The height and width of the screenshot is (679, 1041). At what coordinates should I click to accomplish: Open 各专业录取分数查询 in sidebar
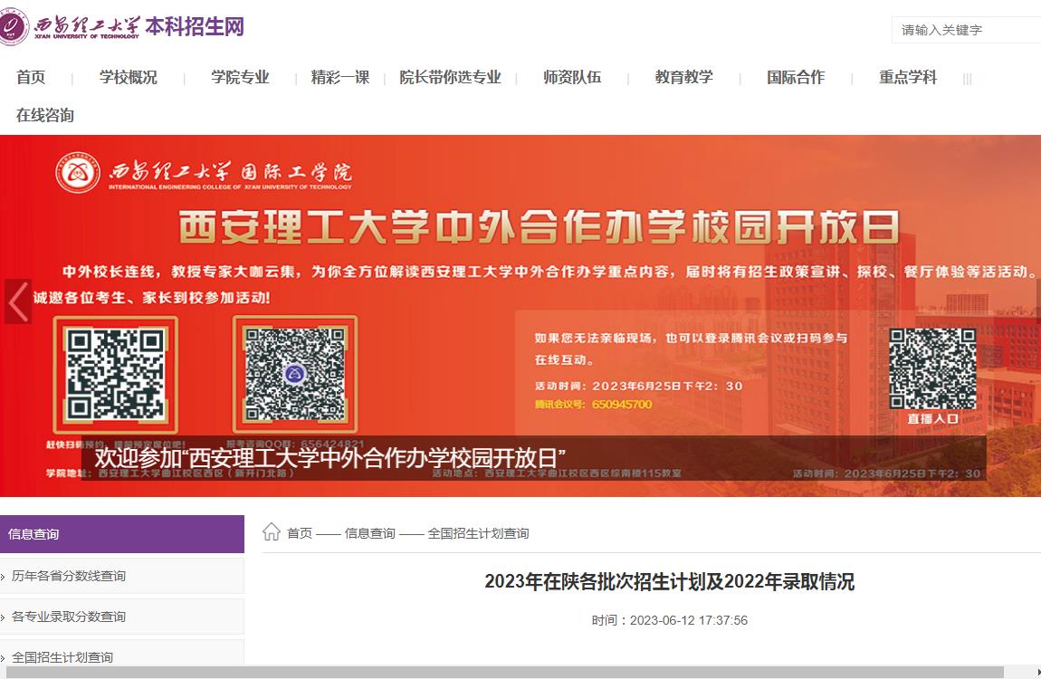[x=122, y=617]
